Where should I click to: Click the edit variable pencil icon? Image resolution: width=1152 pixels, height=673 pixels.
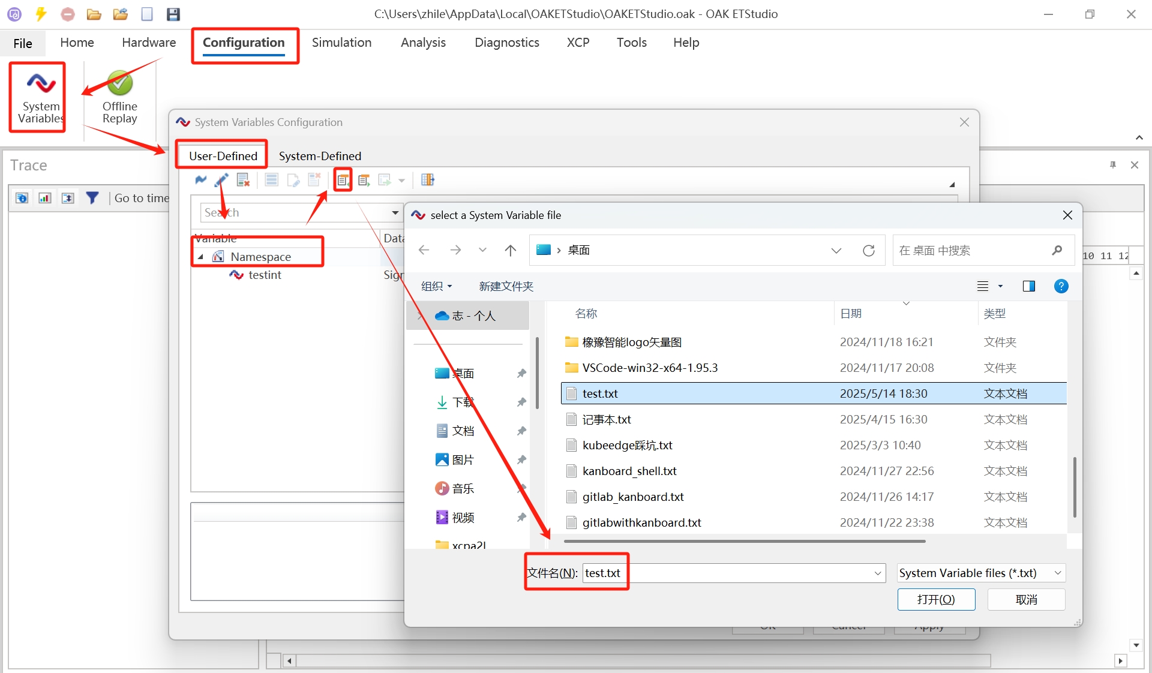click(221, 180)
